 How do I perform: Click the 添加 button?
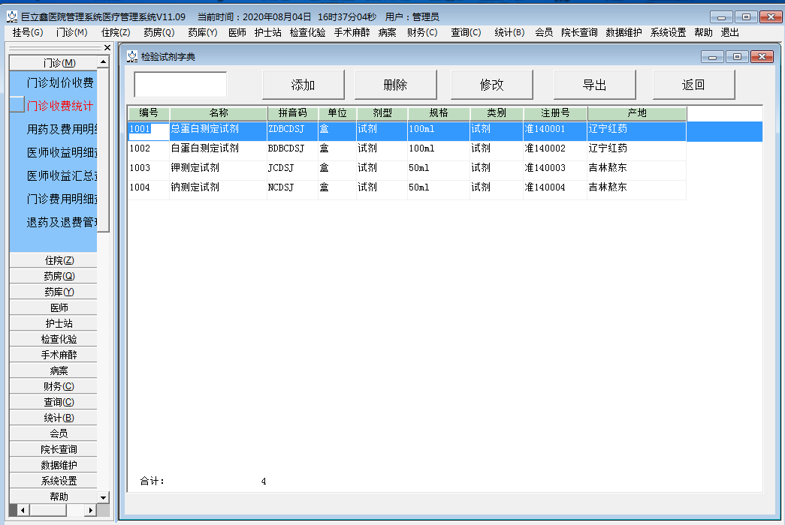point(303,85)
